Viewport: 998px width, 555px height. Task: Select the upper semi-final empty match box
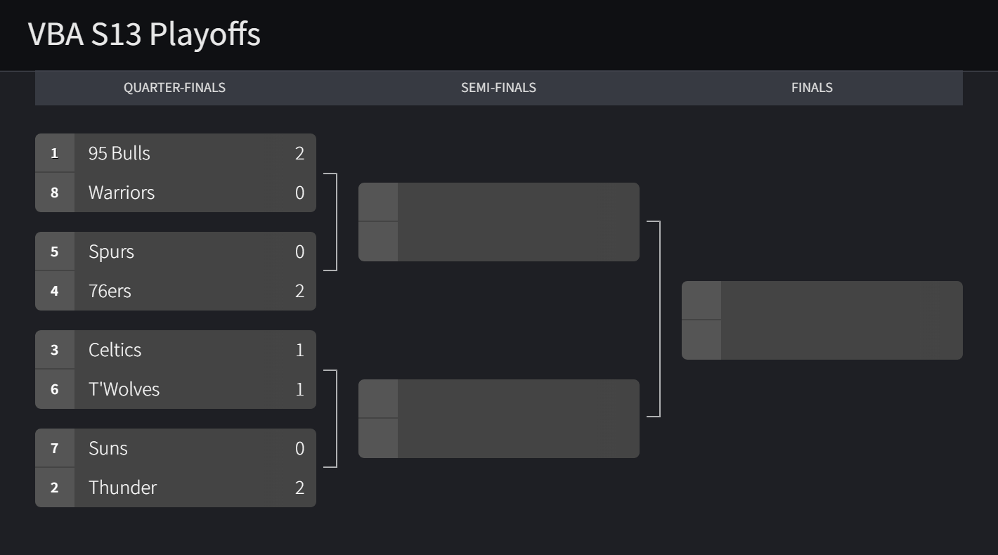point(499,222)
